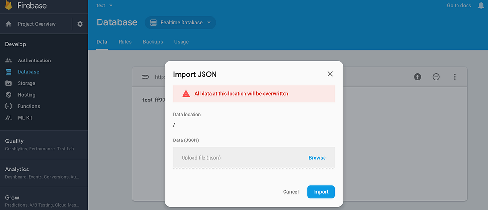Switch to the Backups tab

click(152, 42)
